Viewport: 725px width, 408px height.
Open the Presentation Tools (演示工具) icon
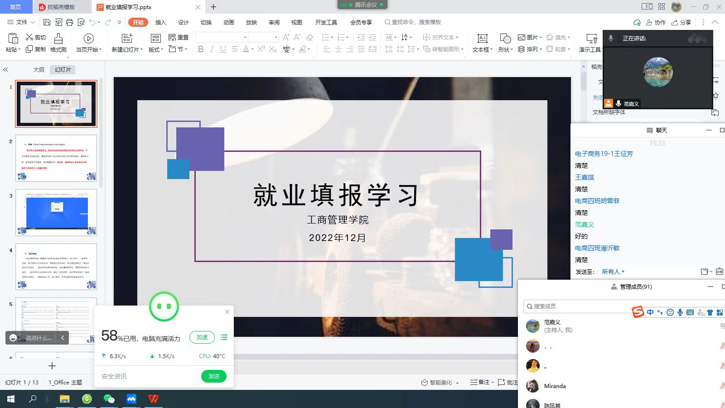click(x=591, y=39)
